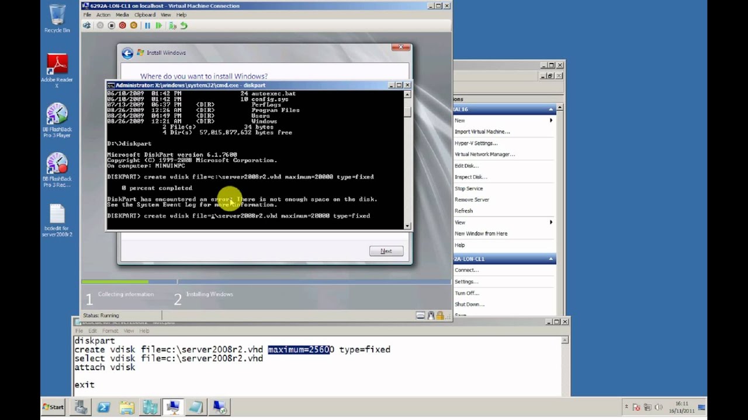Open Virtual Network Manager... action
This screenshot has height=420, width=748.
[484, 155]
